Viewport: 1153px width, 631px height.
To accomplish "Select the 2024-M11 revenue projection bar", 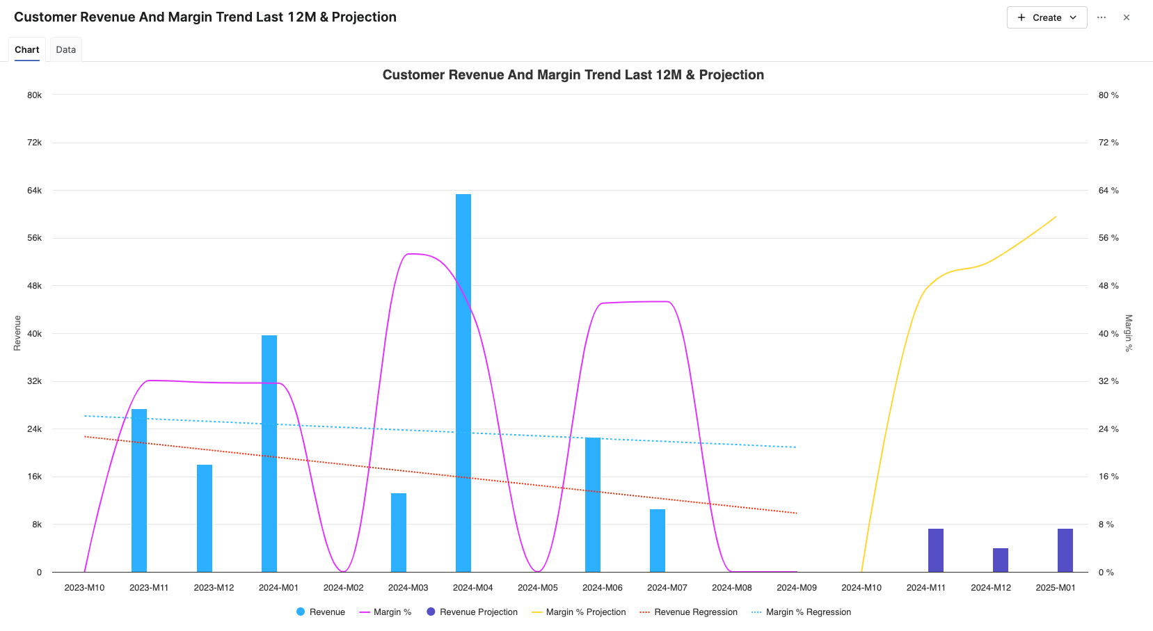I will pos(936,550).
